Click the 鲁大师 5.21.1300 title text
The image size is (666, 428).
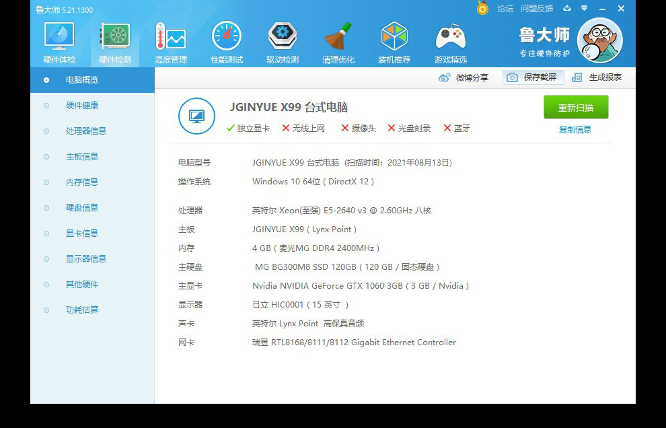[x=64, y=10]
